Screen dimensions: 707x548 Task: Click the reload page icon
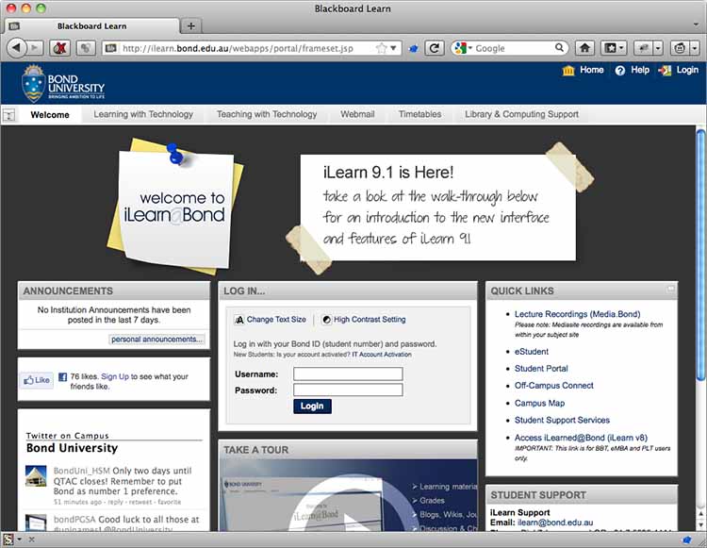435,48
